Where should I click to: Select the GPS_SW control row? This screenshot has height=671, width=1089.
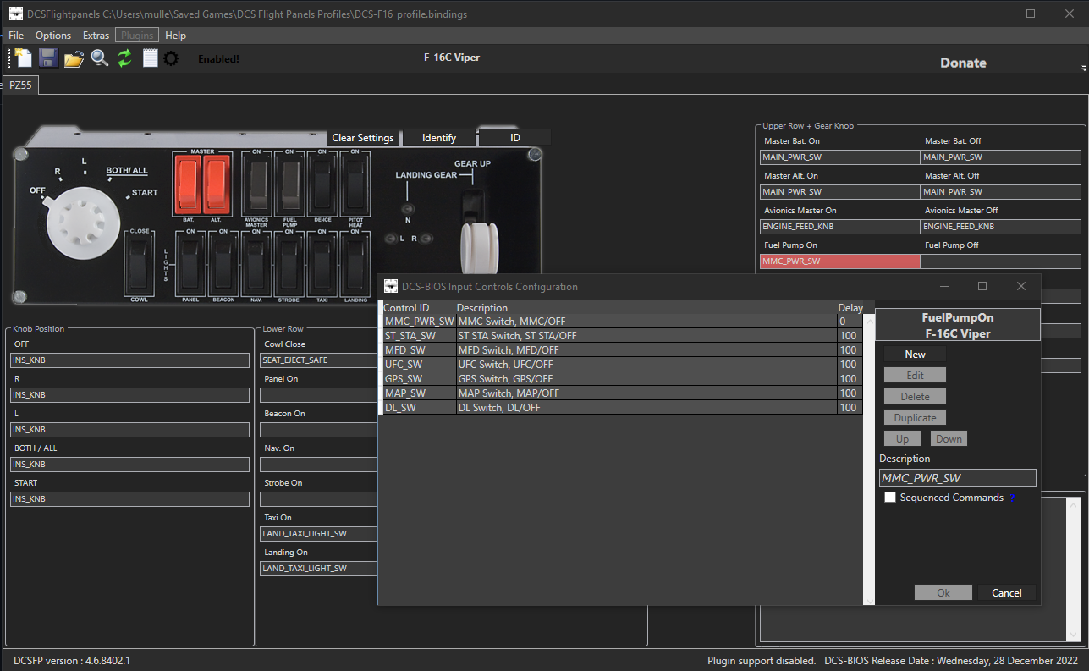[x=622, y=379]
